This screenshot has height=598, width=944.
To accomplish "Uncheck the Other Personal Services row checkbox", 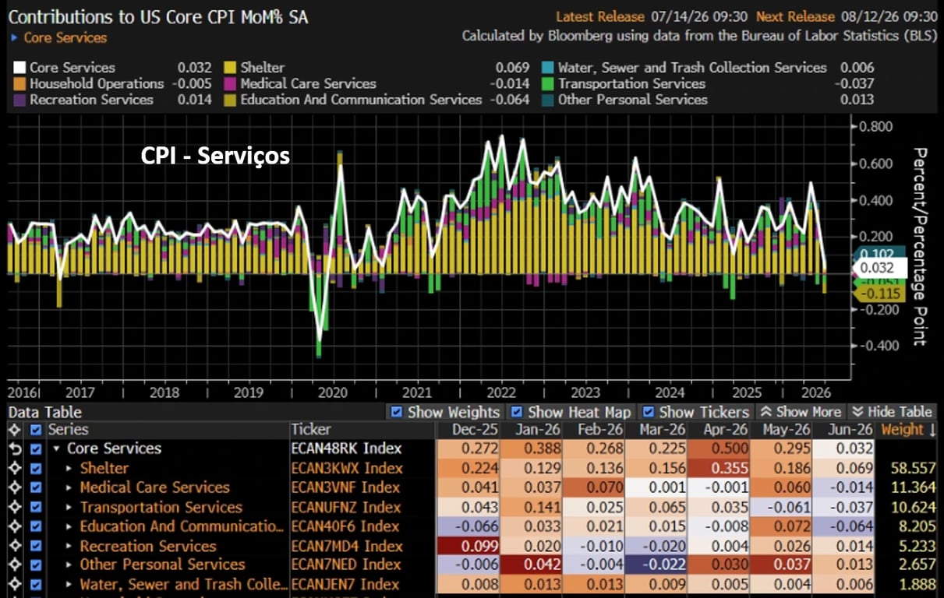I will coord(35,565).
